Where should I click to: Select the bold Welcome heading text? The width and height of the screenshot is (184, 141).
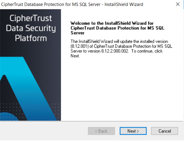118,28
